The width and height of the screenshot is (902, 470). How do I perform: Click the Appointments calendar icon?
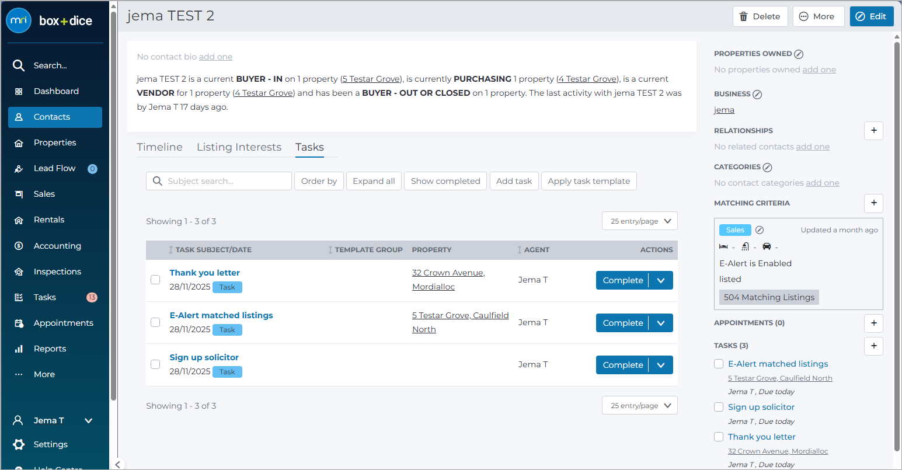click(19, 323)
